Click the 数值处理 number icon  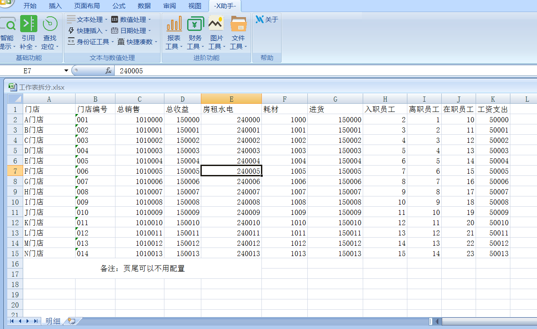(x=115, y=19)
